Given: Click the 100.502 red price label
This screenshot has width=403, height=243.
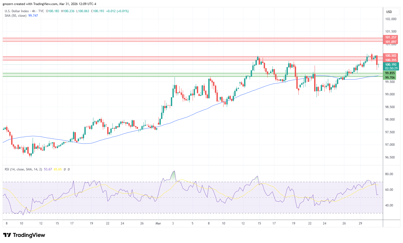Looking at the screenshot, I should (391, 56).
